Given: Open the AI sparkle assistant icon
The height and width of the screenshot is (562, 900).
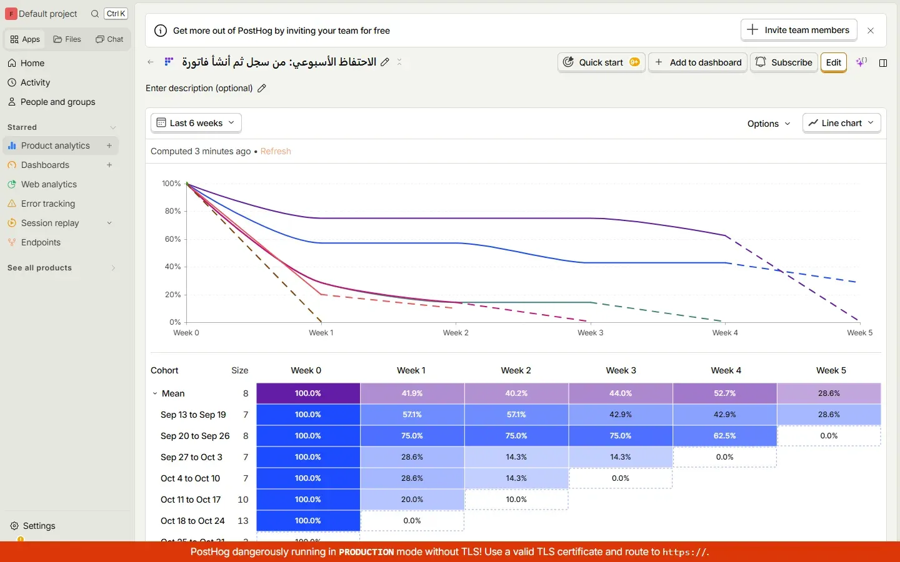Looking at the screenshot, I should pos(861,62).
